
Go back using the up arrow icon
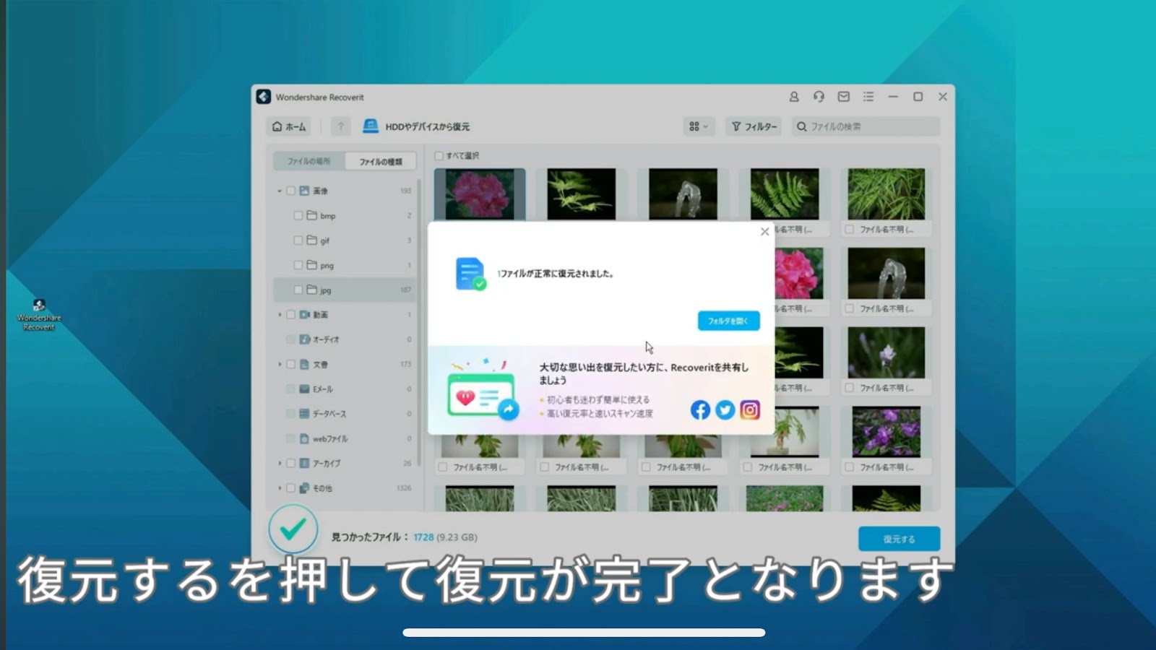point(340,126)
